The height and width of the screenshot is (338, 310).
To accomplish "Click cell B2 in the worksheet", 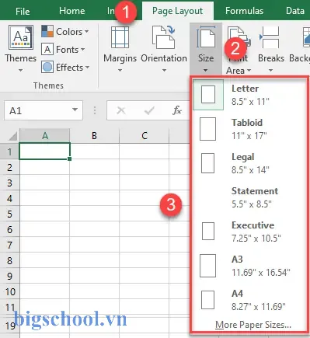I will point(94,167).
